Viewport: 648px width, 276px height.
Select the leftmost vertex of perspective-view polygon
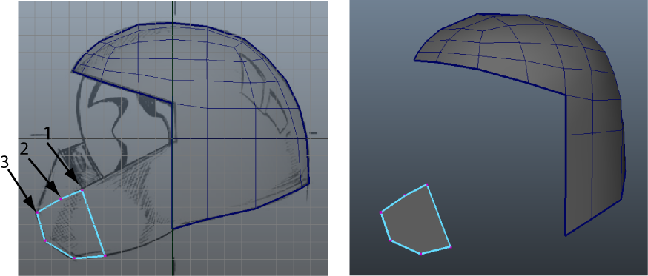point(380,212)
